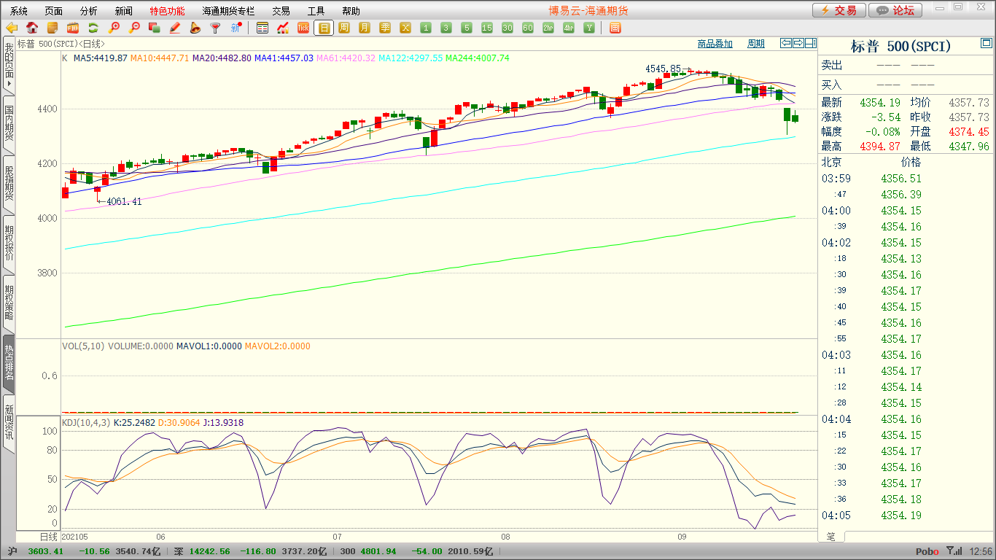Click the orange notebook icon in the toolbar
The image size is (996, 560).
tap(52, 28)
